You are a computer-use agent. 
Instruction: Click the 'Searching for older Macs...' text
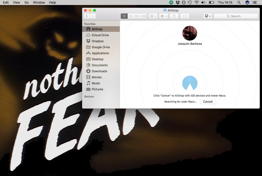[x=180, y=102]
